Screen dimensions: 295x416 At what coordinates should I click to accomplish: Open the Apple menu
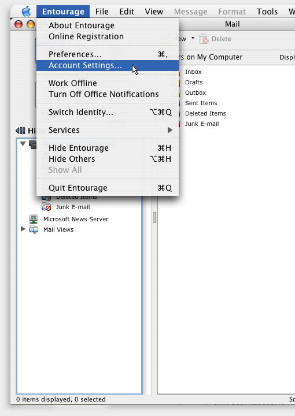coord(26,12)
